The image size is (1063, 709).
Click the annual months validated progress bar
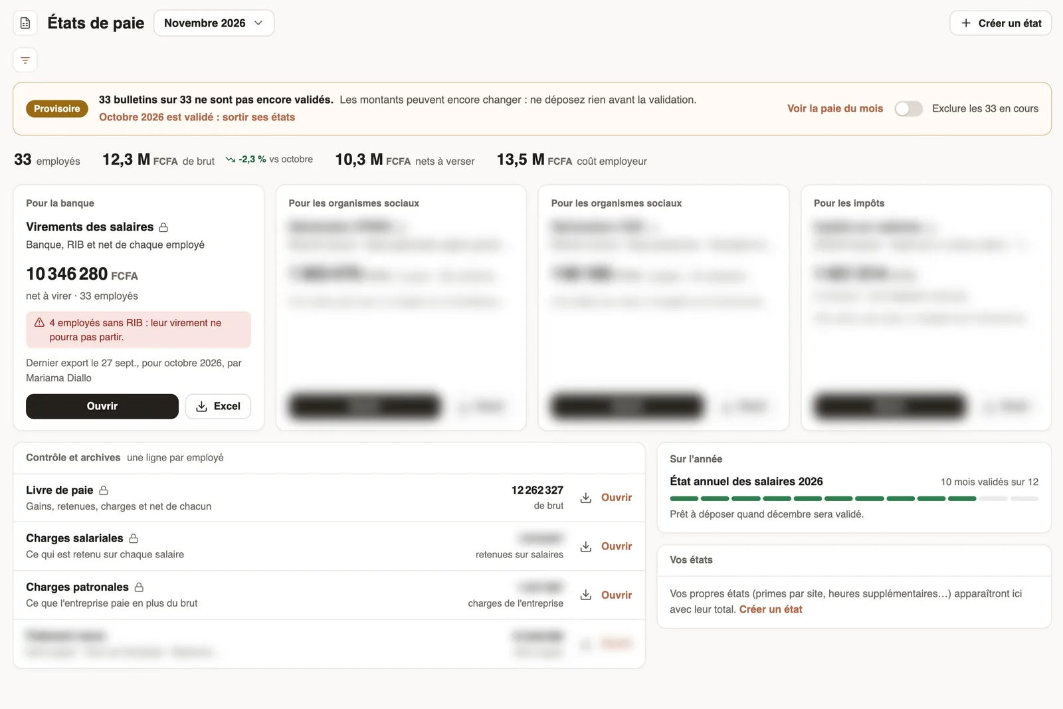coord(854,498)
